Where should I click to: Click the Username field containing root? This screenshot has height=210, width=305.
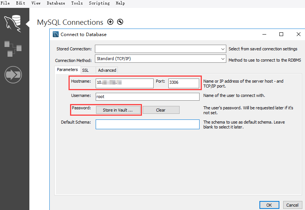click(148, 97)
